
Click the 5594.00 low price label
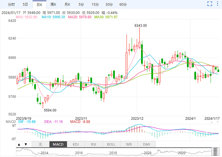click(x=50, y=110)
